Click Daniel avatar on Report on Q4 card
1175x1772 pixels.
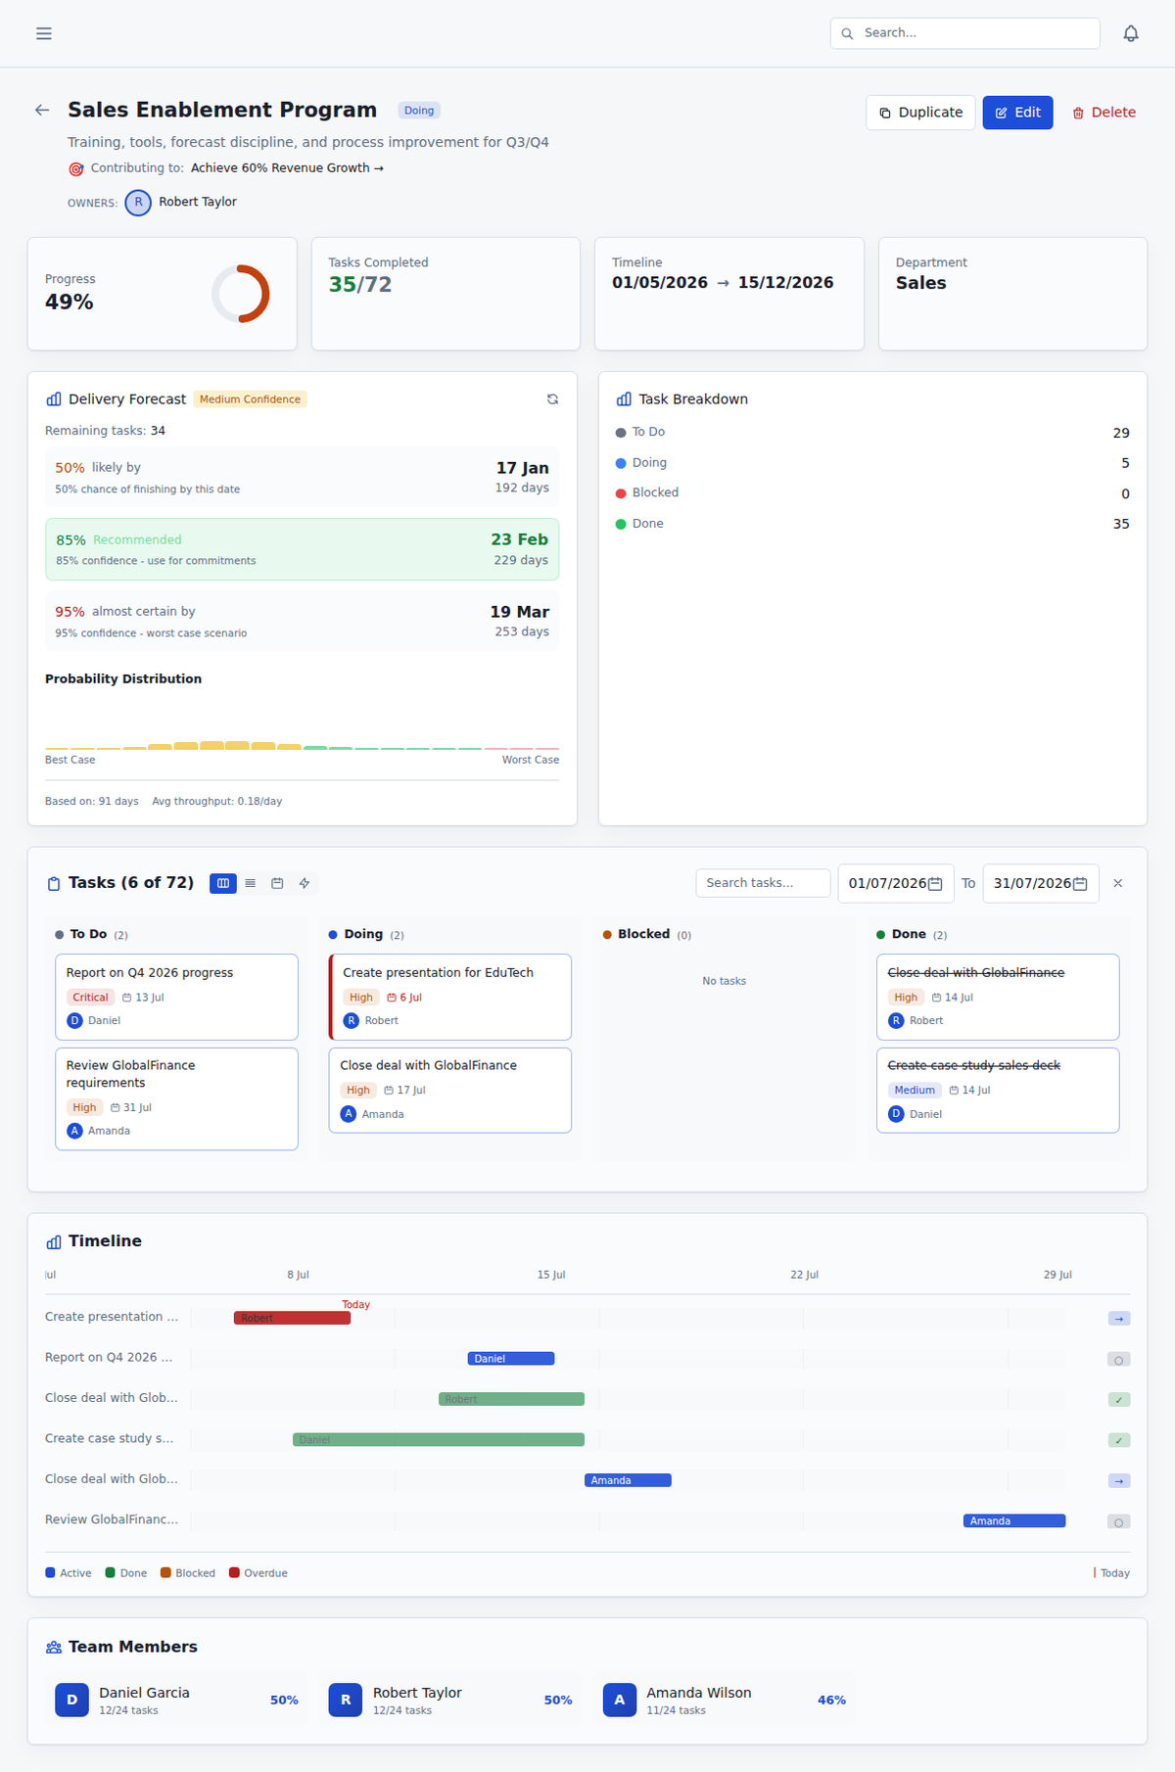pyautogui.click(x=74, y=1021)
